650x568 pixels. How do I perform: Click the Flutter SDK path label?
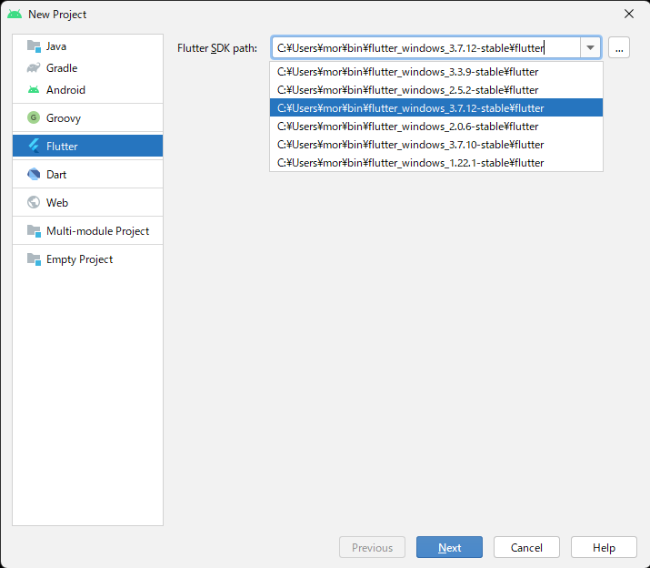(x=216, y=48)
